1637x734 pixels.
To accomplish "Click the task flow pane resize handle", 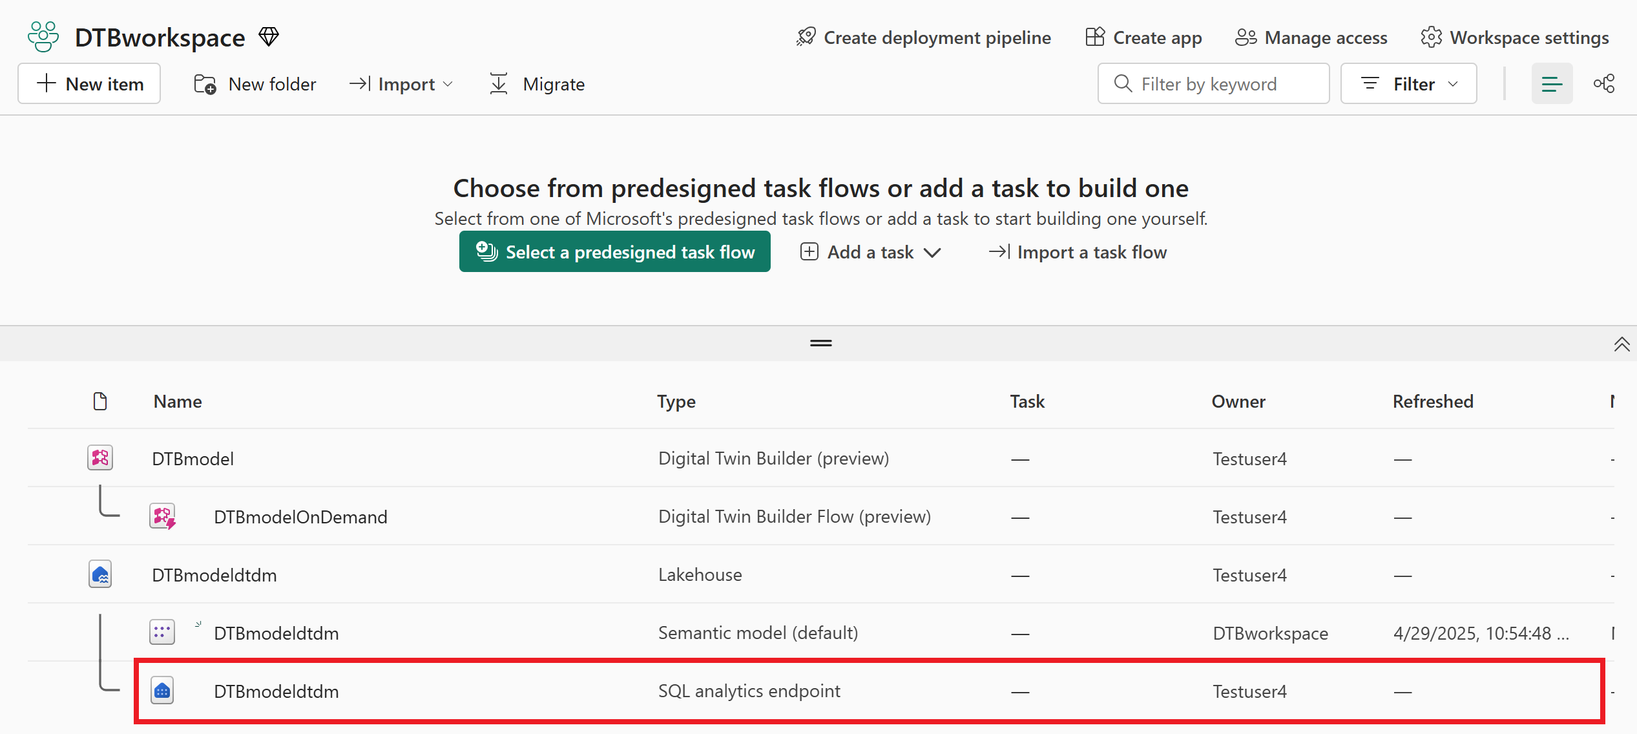I will pyautogui.click(x=821, y=343).
